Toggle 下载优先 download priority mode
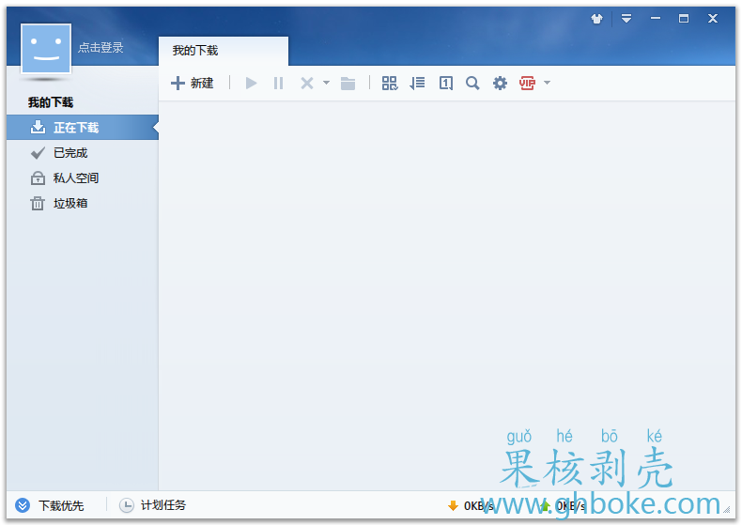The width and height of the screenshot is (742, 525). click(51, 505)
